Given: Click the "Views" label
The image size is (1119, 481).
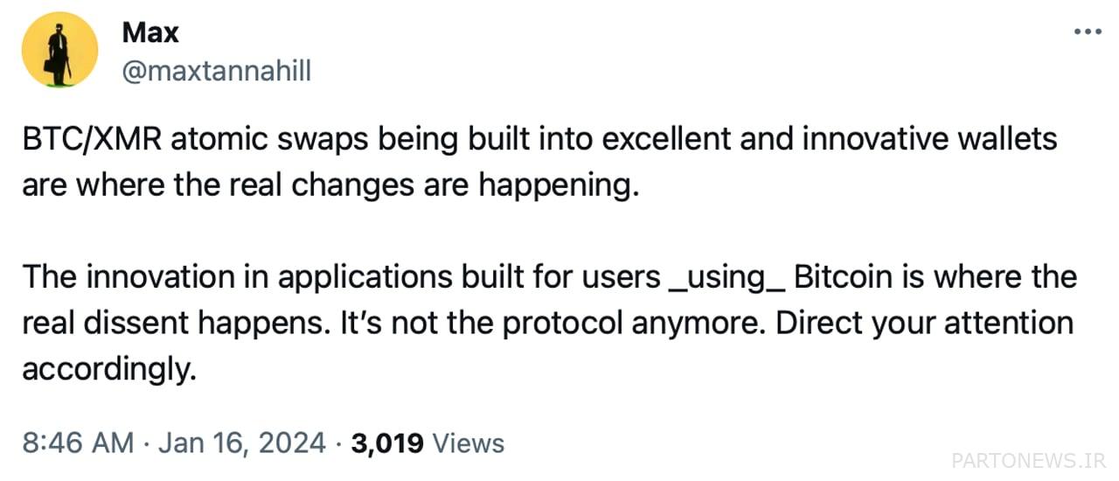Looking at the screenshot, I should [469, 443].
